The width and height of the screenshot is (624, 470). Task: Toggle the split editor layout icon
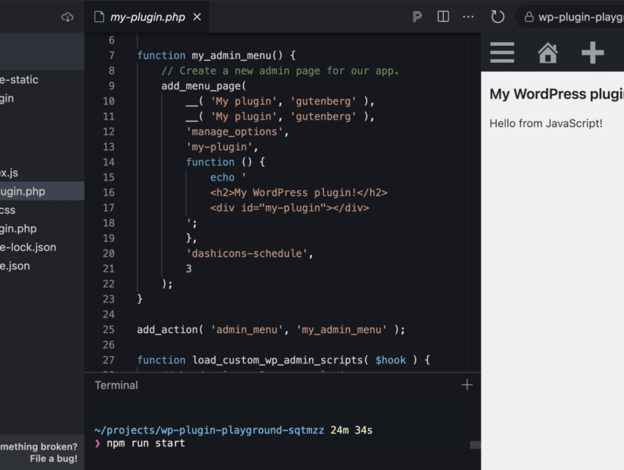pyautogui.click(x=443, y=16)
